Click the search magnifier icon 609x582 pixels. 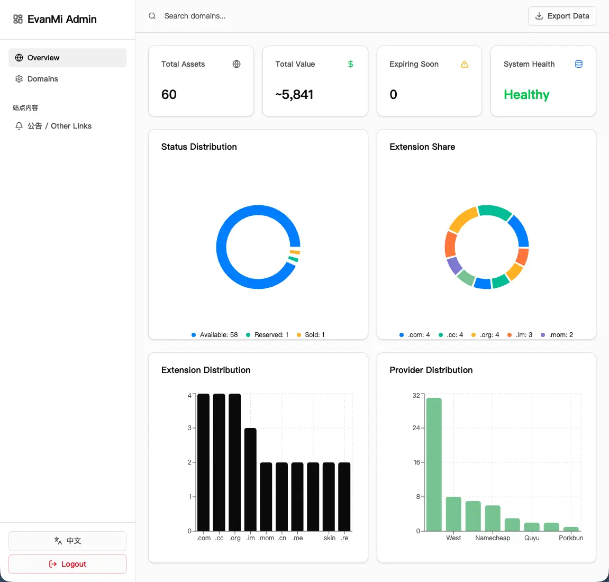tap(152, 16)
